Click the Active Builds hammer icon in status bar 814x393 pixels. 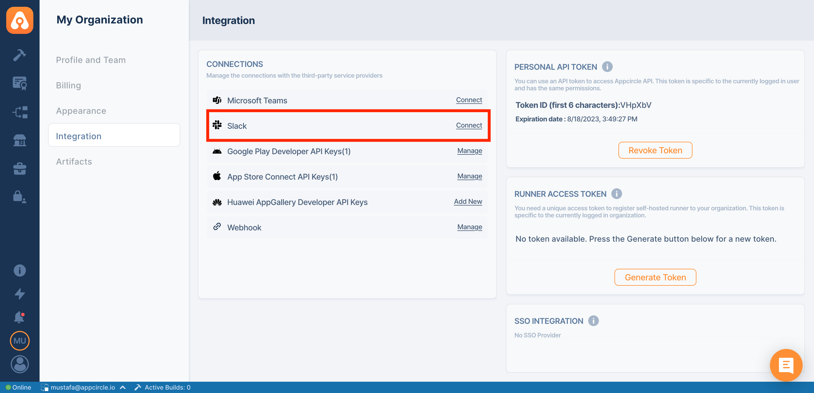click(x=138, y=387)
